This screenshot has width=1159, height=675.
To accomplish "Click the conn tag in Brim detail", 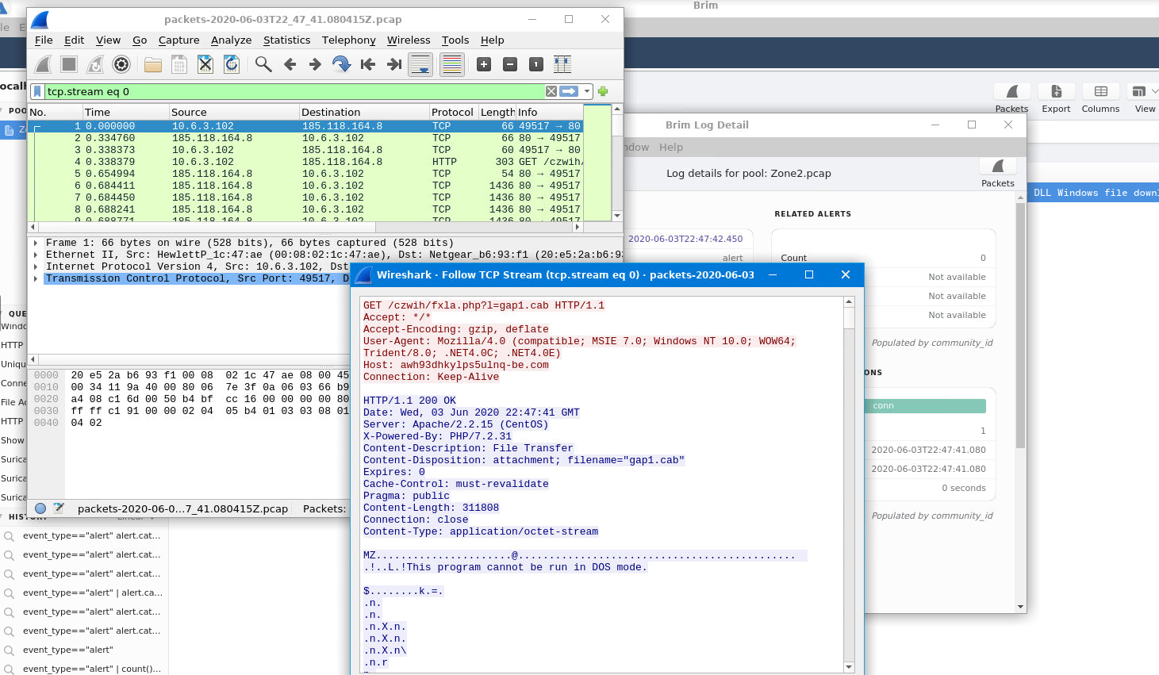I will (925, 406).
